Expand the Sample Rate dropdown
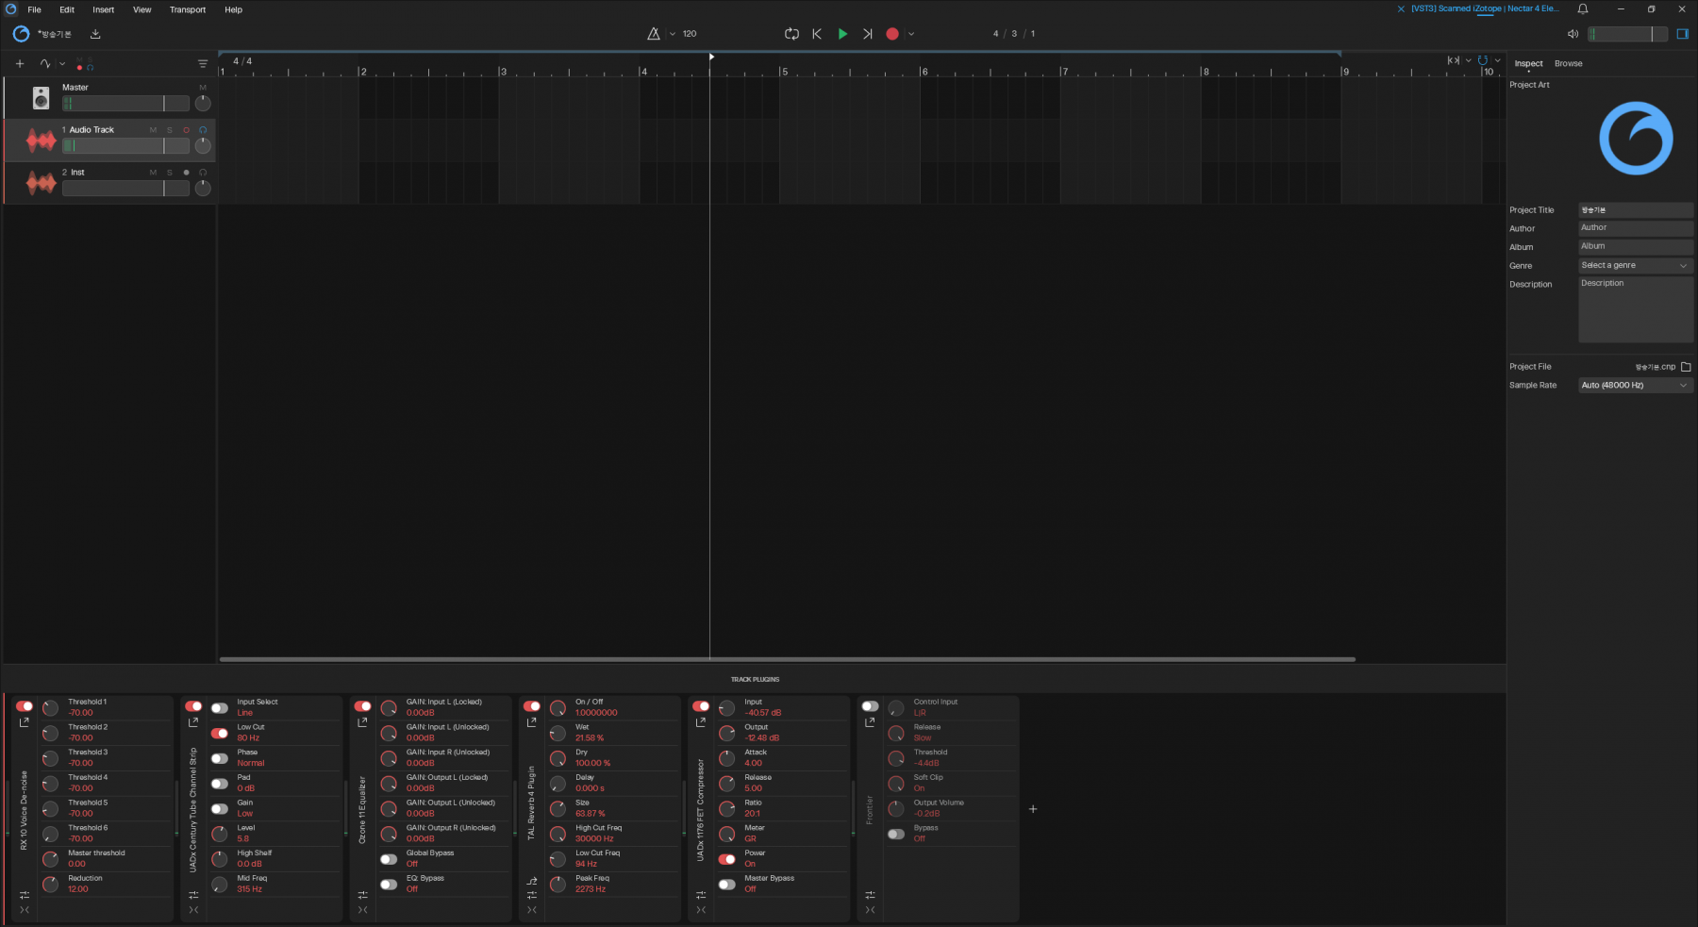The height and width of the screenshot is (927, 1698). (x=1635, y=386)
